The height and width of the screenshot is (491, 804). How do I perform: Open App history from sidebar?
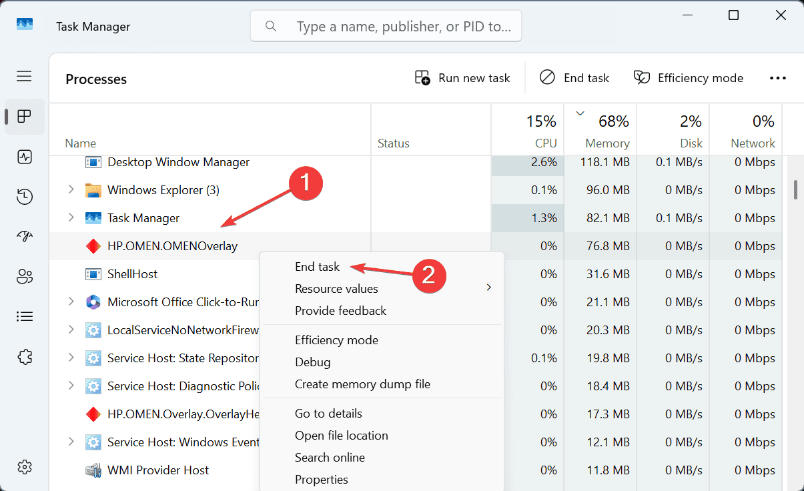point(25,197)
